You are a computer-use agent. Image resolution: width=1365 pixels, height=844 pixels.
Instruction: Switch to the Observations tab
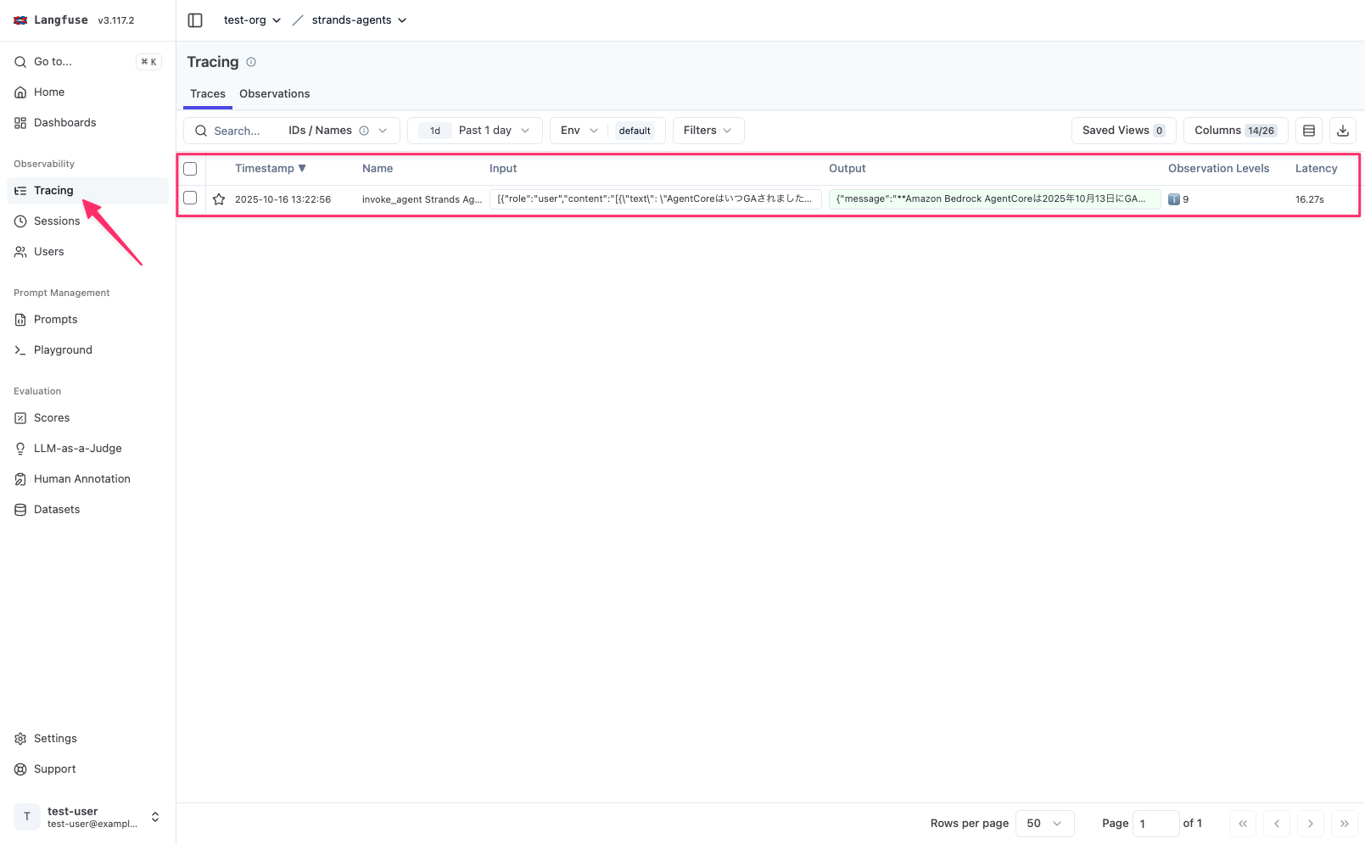click(x=274, y=94)
